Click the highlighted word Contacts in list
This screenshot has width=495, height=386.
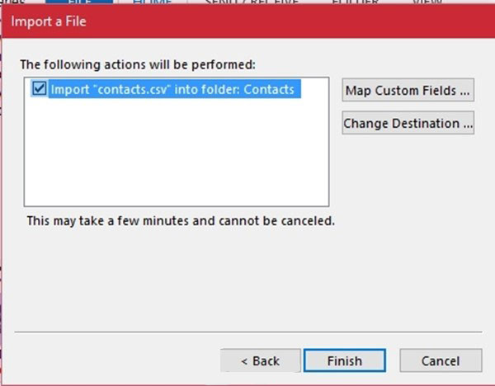[x=269, y=89]
